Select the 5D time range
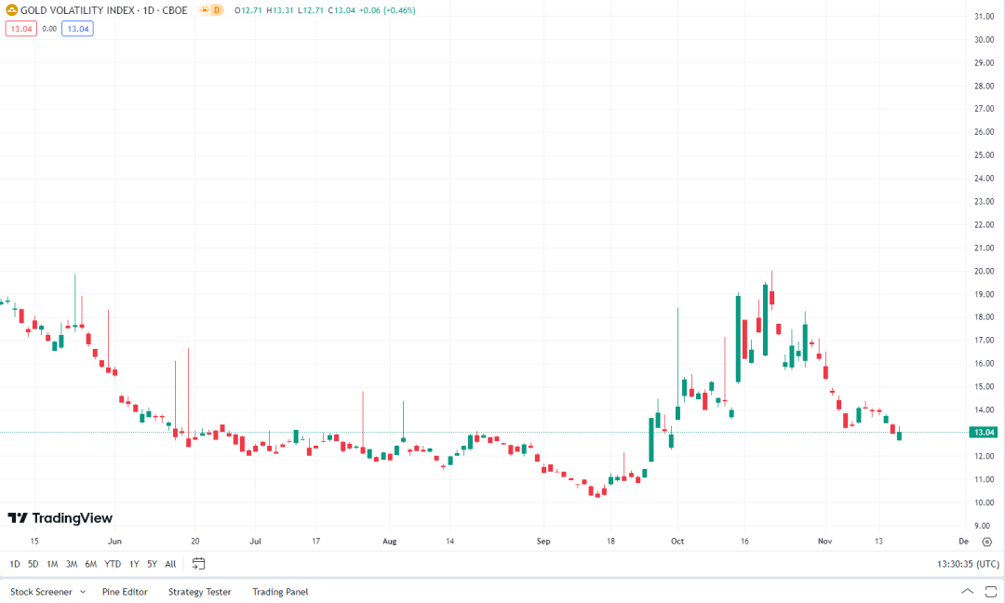The image size is (1005, 603). [x=33, y=564]
